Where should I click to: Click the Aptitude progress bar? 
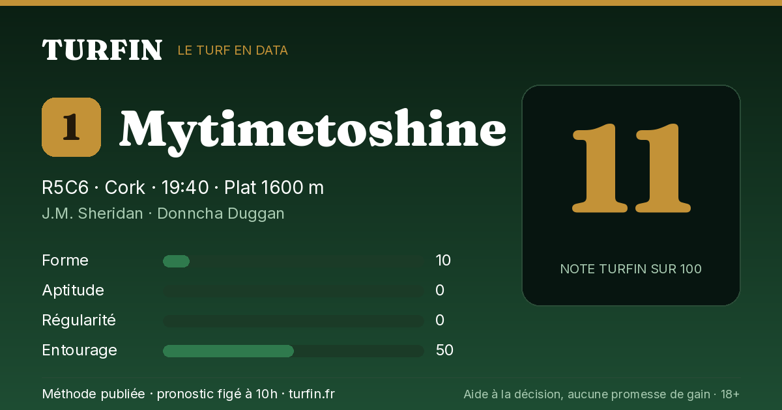[293, 291]
